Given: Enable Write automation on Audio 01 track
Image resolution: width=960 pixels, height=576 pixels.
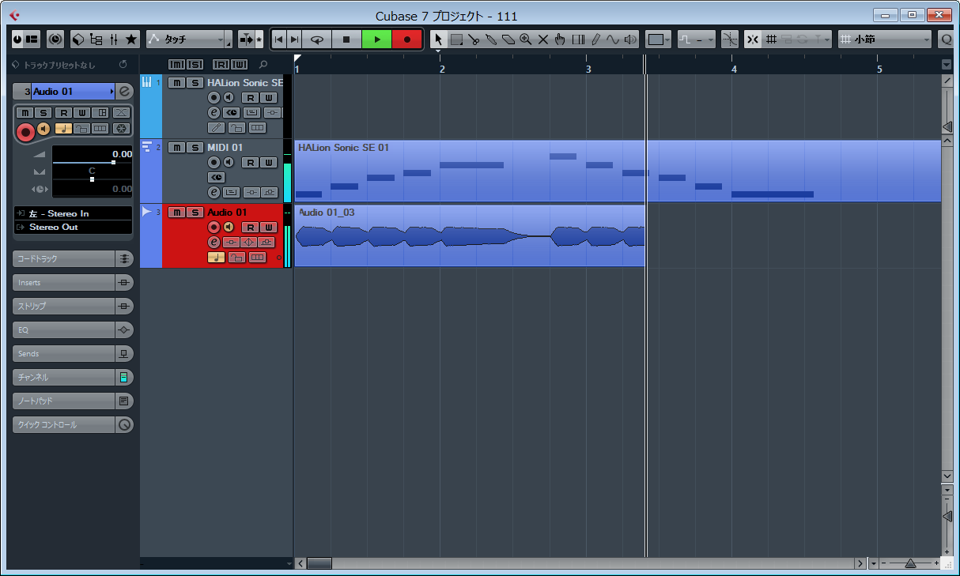Looking at the screenshot, I should [x=269, y=228].
